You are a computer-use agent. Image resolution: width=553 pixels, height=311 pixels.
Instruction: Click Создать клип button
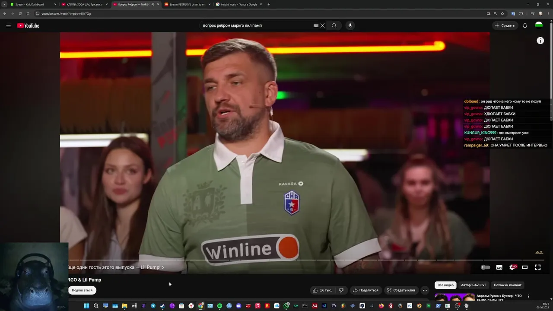click(401, 290)
